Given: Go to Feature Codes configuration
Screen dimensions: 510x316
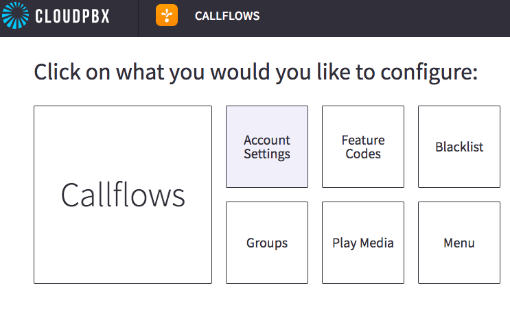Looking at the screenshot, I should tap(363, 147).
